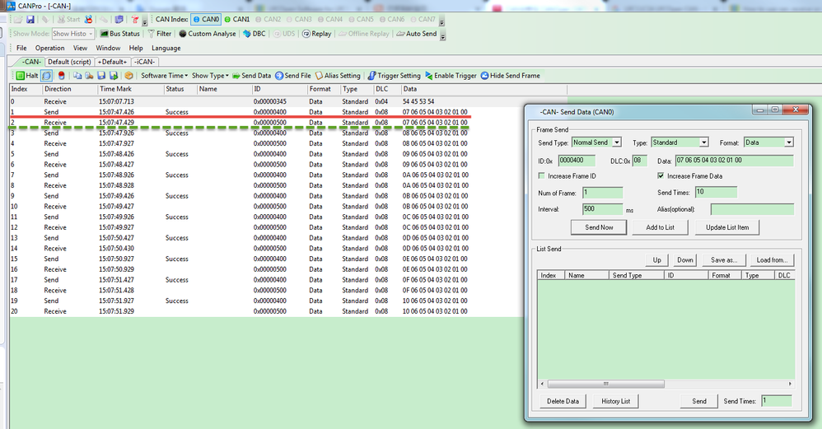Open the File menu
Viewport: 822px width, 429px height.
click(21, 49)
